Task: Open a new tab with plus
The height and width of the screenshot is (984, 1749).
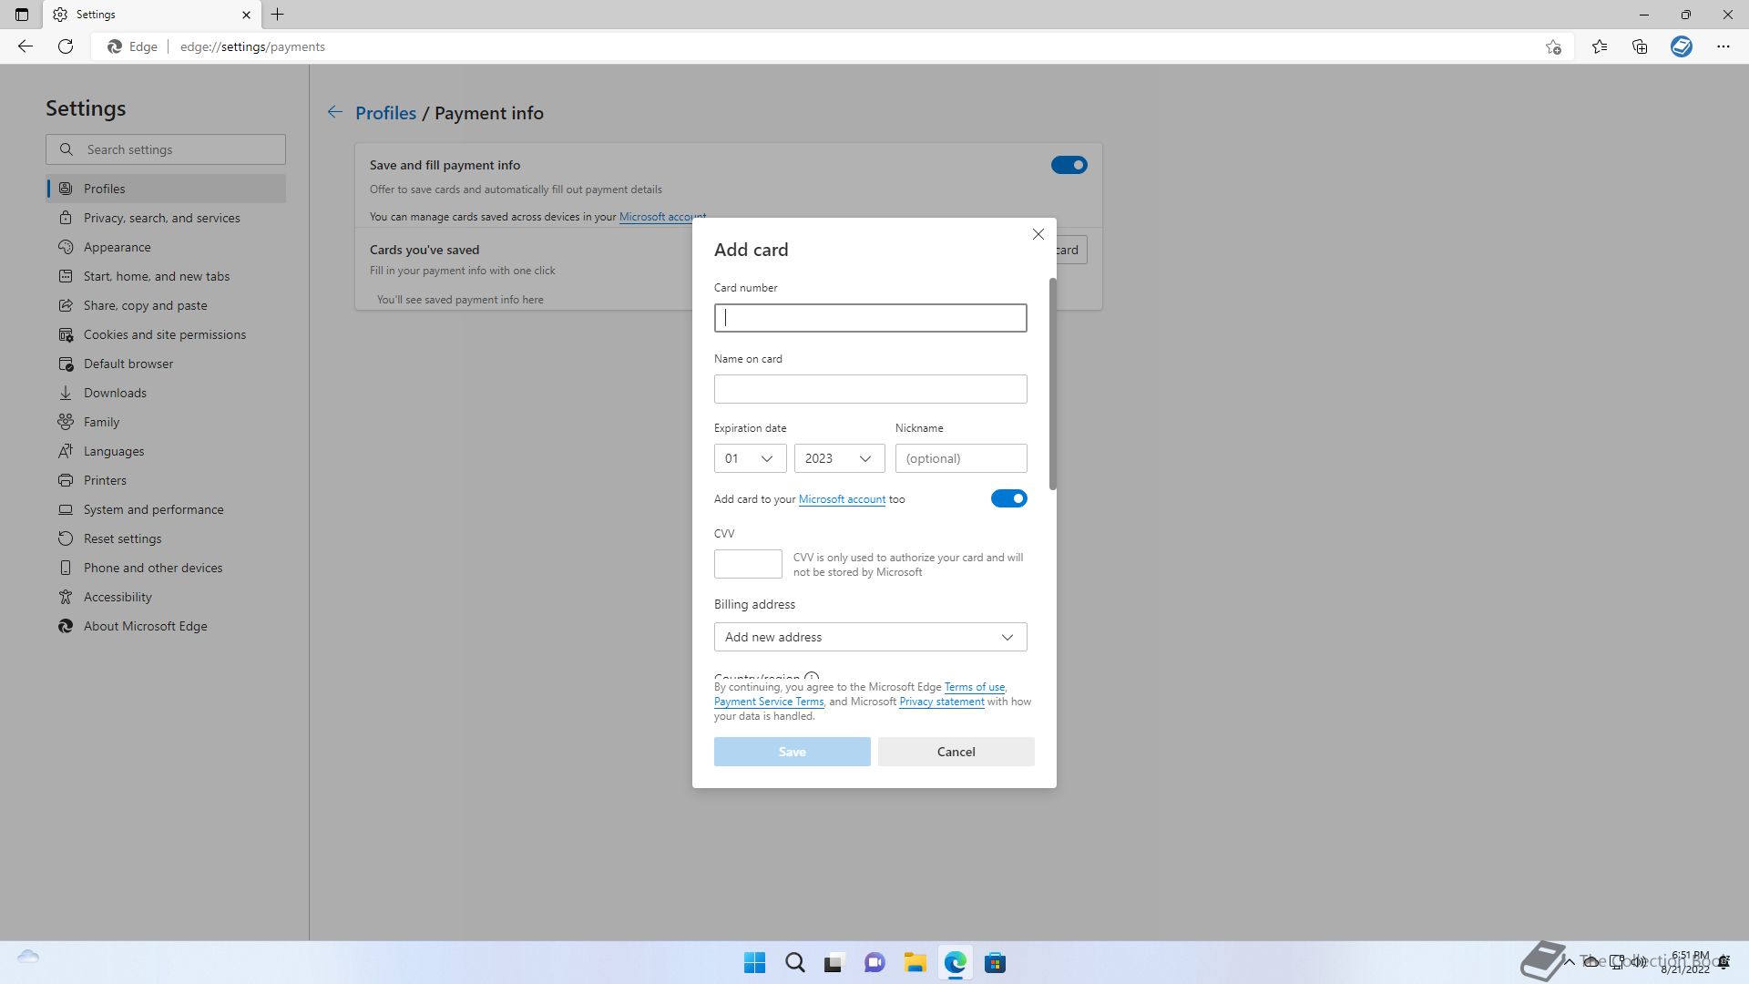Action: tap(278, 15)
